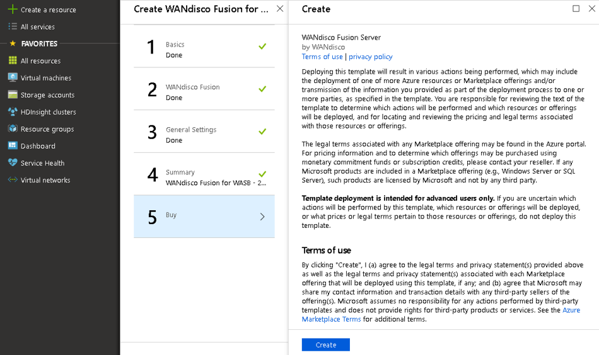
Task: Click the green checkmark on Summary step
Action: [262, 174]
